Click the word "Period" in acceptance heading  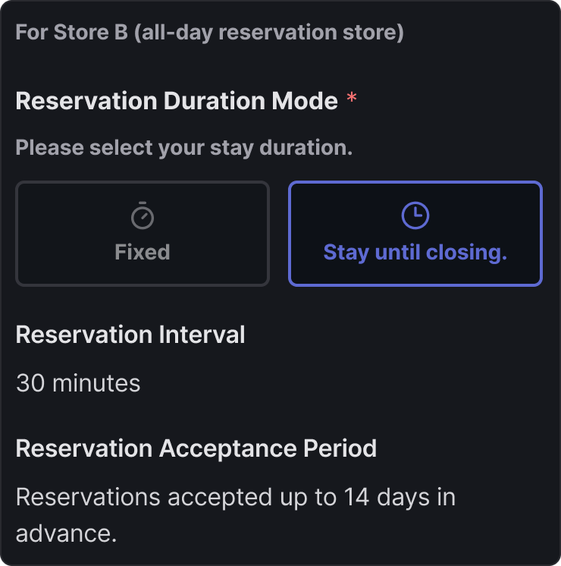(340, 448)
